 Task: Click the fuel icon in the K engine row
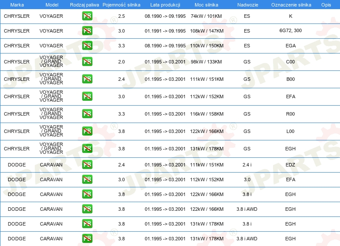tap(87, 16)
